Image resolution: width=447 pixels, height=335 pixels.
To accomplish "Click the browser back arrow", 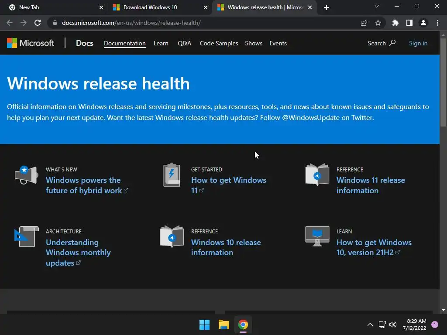I will [10, 23].
